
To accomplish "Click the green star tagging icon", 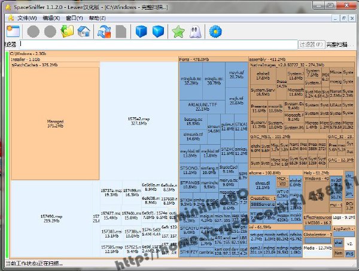I will tap(178, 32).
